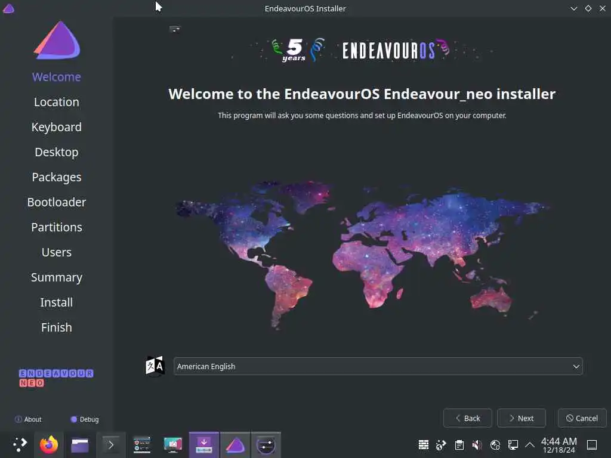Viewport: 611px width, 458px height.
Task: Open the About dialog
Action: [28, 419]
